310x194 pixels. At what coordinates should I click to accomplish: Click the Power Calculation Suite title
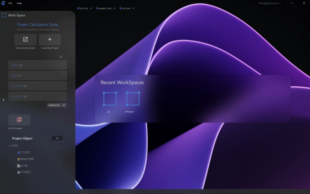click(x=38, y=25)
